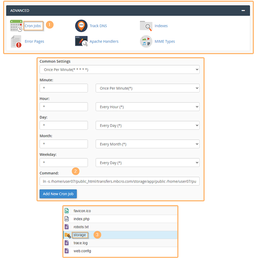Viewport: 259px width, 261px height.
Task: Click the Apache Handlers icon
Action: [x=81, y=41]
